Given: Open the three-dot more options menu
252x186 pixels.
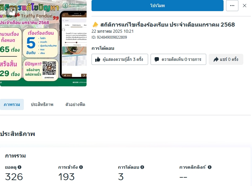Looking at the screenshot, I should pyautogui.click(x=232, y=6).
